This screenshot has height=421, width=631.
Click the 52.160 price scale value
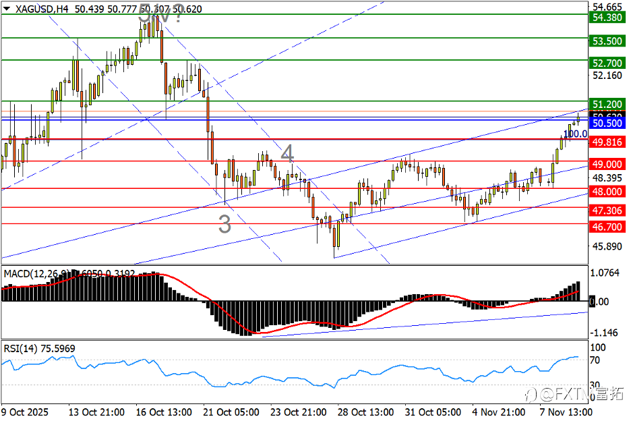click(x=607, y=76)
